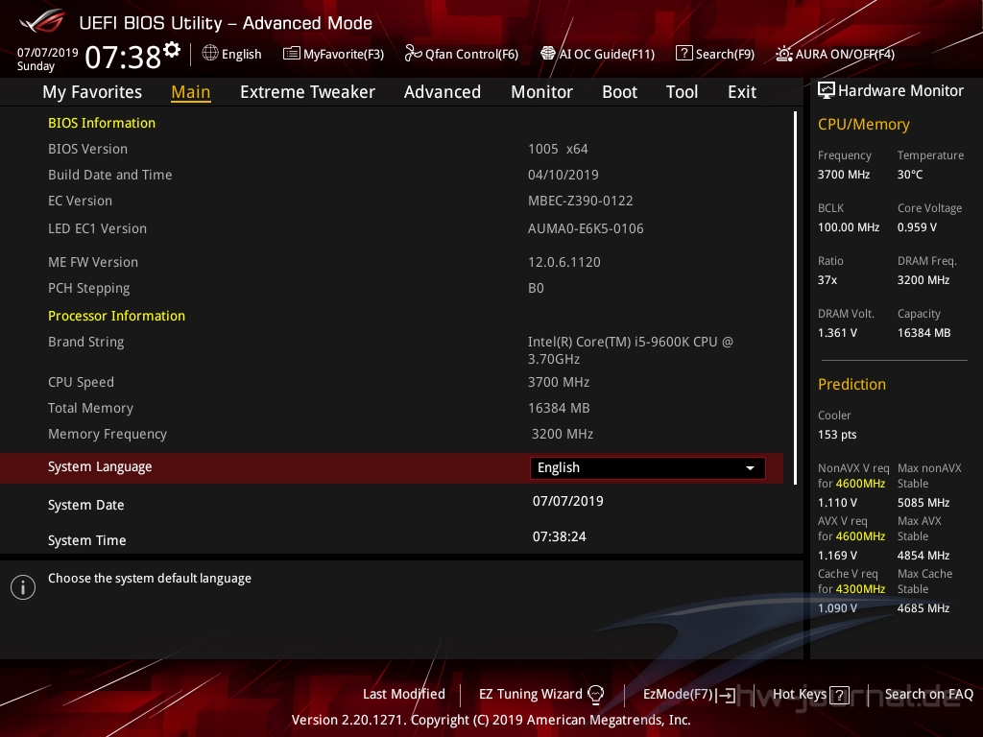Show Hot Keys
Viewport: 983px width, 737px height.
click(810, 695)
